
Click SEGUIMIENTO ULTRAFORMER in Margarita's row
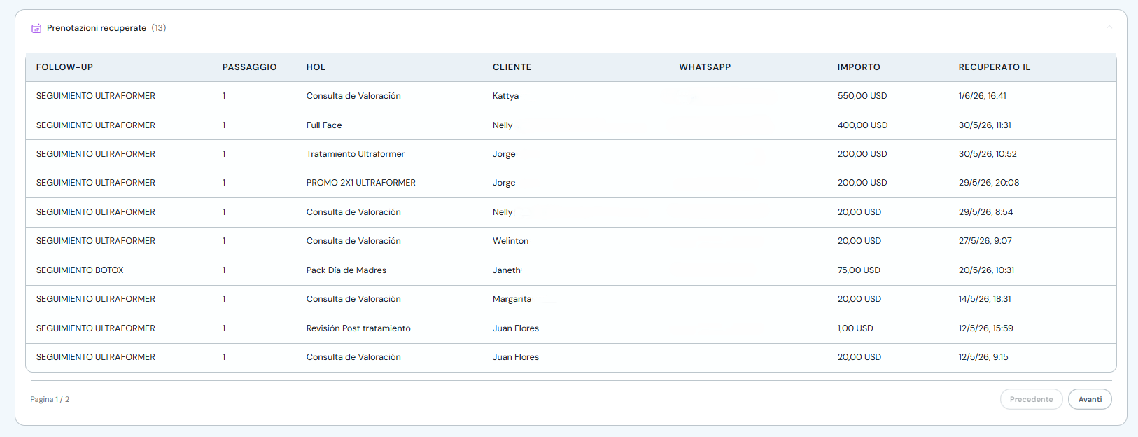click(x=96, y=299)
